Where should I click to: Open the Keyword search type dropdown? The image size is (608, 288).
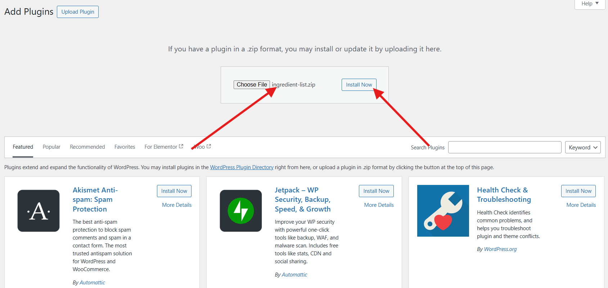click(583, 147)
